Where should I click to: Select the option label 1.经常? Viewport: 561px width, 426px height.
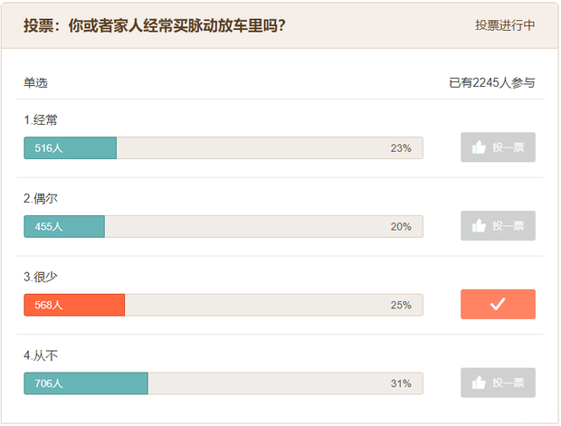tap(41, 120)
